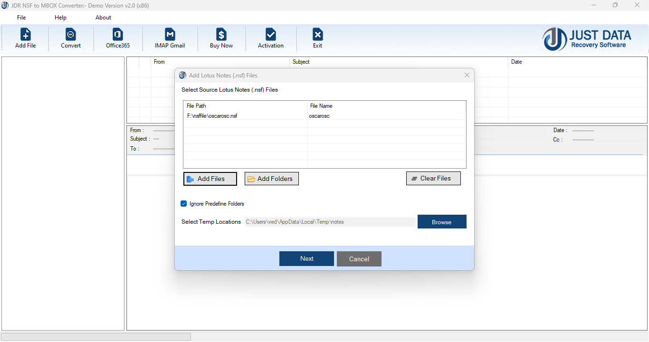Click the Select Temp Locations label
The image size is (649, 342).
pos(211,222)
